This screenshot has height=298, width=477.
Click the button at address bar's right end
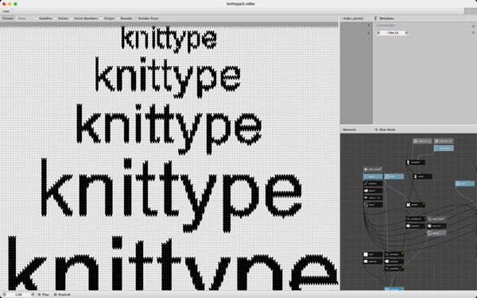point(470,11)
